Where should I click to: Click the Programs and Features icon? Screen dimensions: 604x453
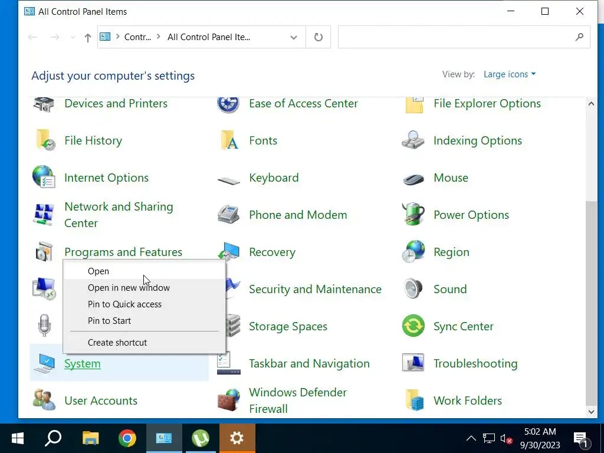click(x=44, y=252)
